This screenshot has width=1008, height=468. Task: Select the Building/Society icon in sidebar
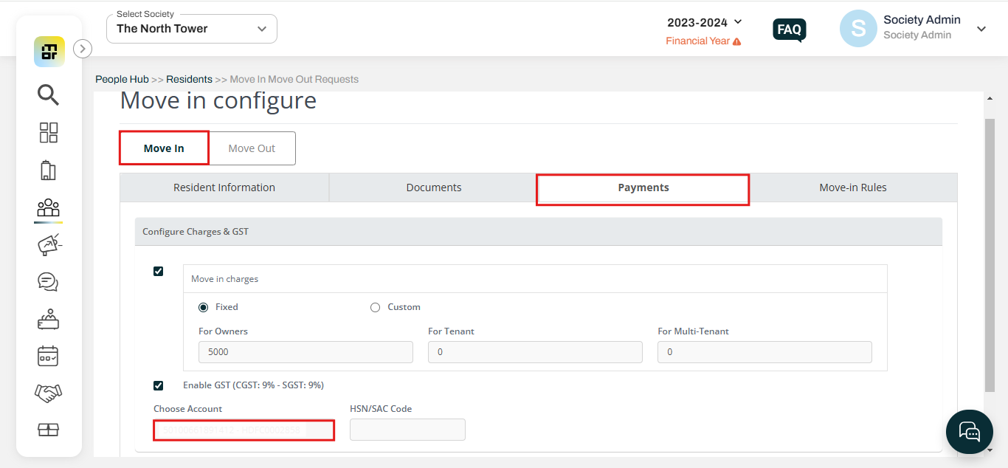point(48,171)
